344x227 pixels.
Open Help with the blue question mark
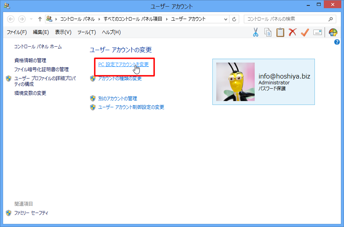337,42
